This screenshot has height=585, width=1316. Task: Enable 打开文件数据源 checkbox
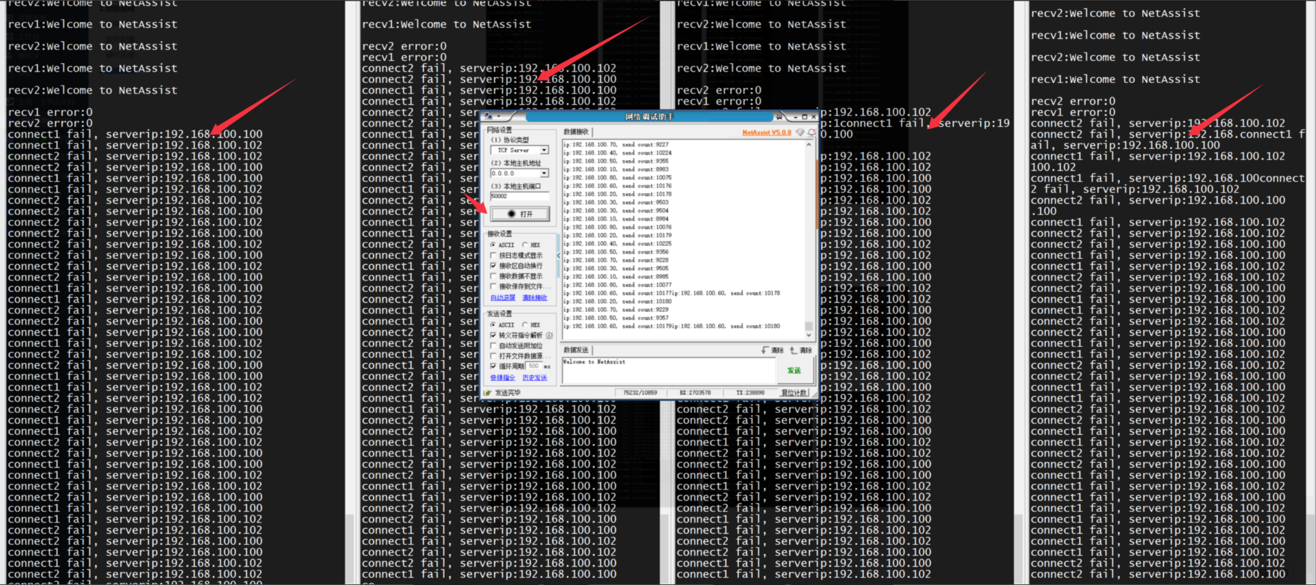point(493,356)
